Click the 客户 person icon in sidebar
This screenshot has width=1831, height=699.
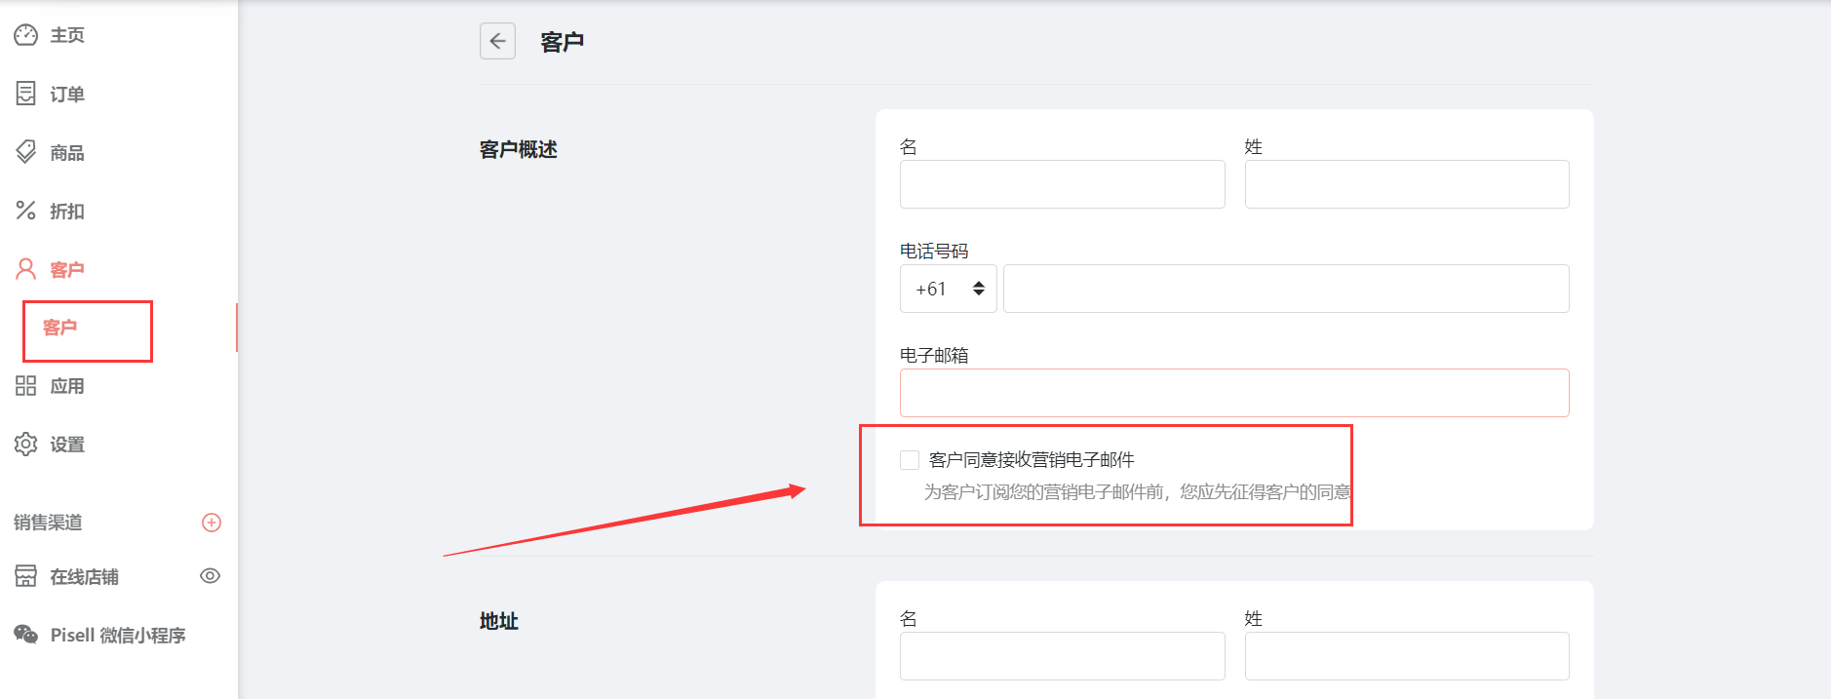[25, 269]
